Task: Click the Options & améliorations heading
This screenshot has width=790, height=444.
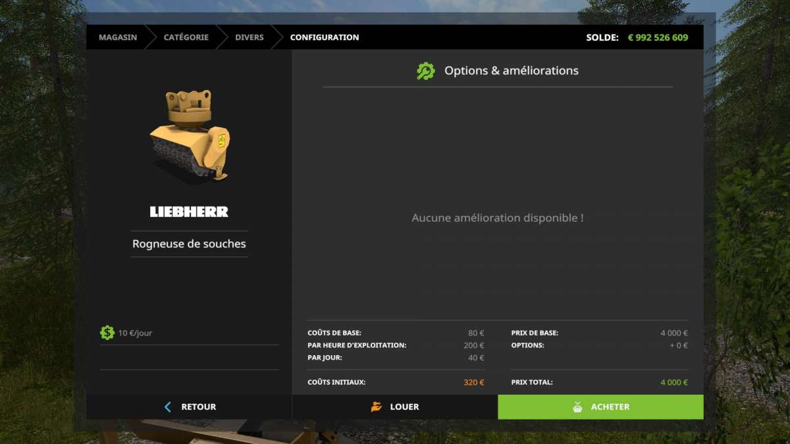Action: [x=512, y=71]
